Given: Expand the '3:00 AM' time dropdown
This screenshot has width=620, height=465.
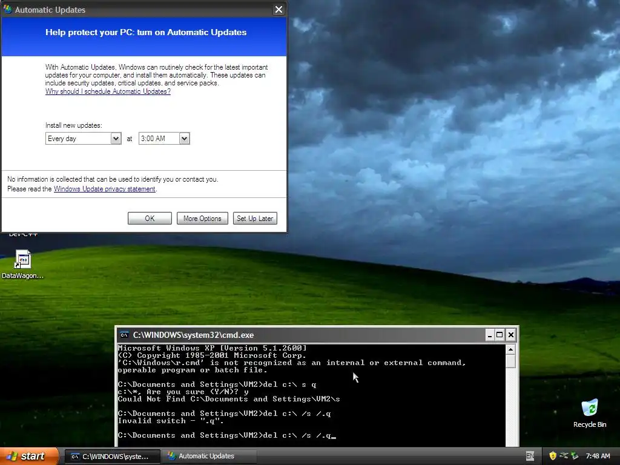Looking at the screenshot, I should tap(184, 139).
